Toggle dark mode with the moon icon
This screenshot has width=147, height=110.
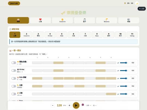point(137,3)
